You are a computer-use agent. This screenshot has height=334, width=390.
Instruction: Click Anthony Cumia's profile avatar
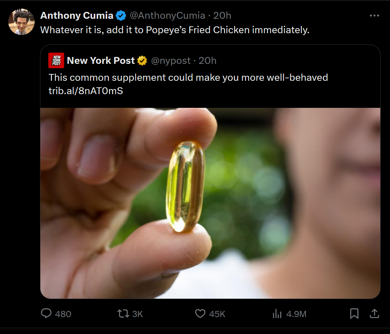click(x=21, y=22)
